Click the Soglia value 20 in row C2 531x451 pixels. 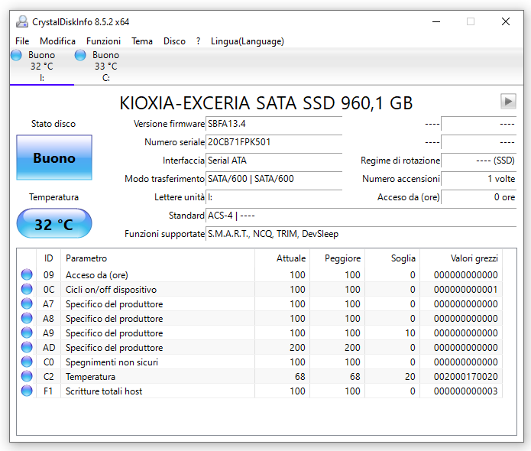click(x=410, y=377)
